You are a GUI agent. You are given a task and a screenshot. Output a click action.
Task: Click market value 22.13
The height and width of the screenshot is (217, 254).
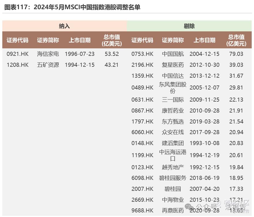(236, 100)
